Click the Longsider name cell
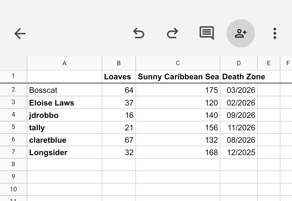This screenshot has width=292, height=201. tap(64, 152)
